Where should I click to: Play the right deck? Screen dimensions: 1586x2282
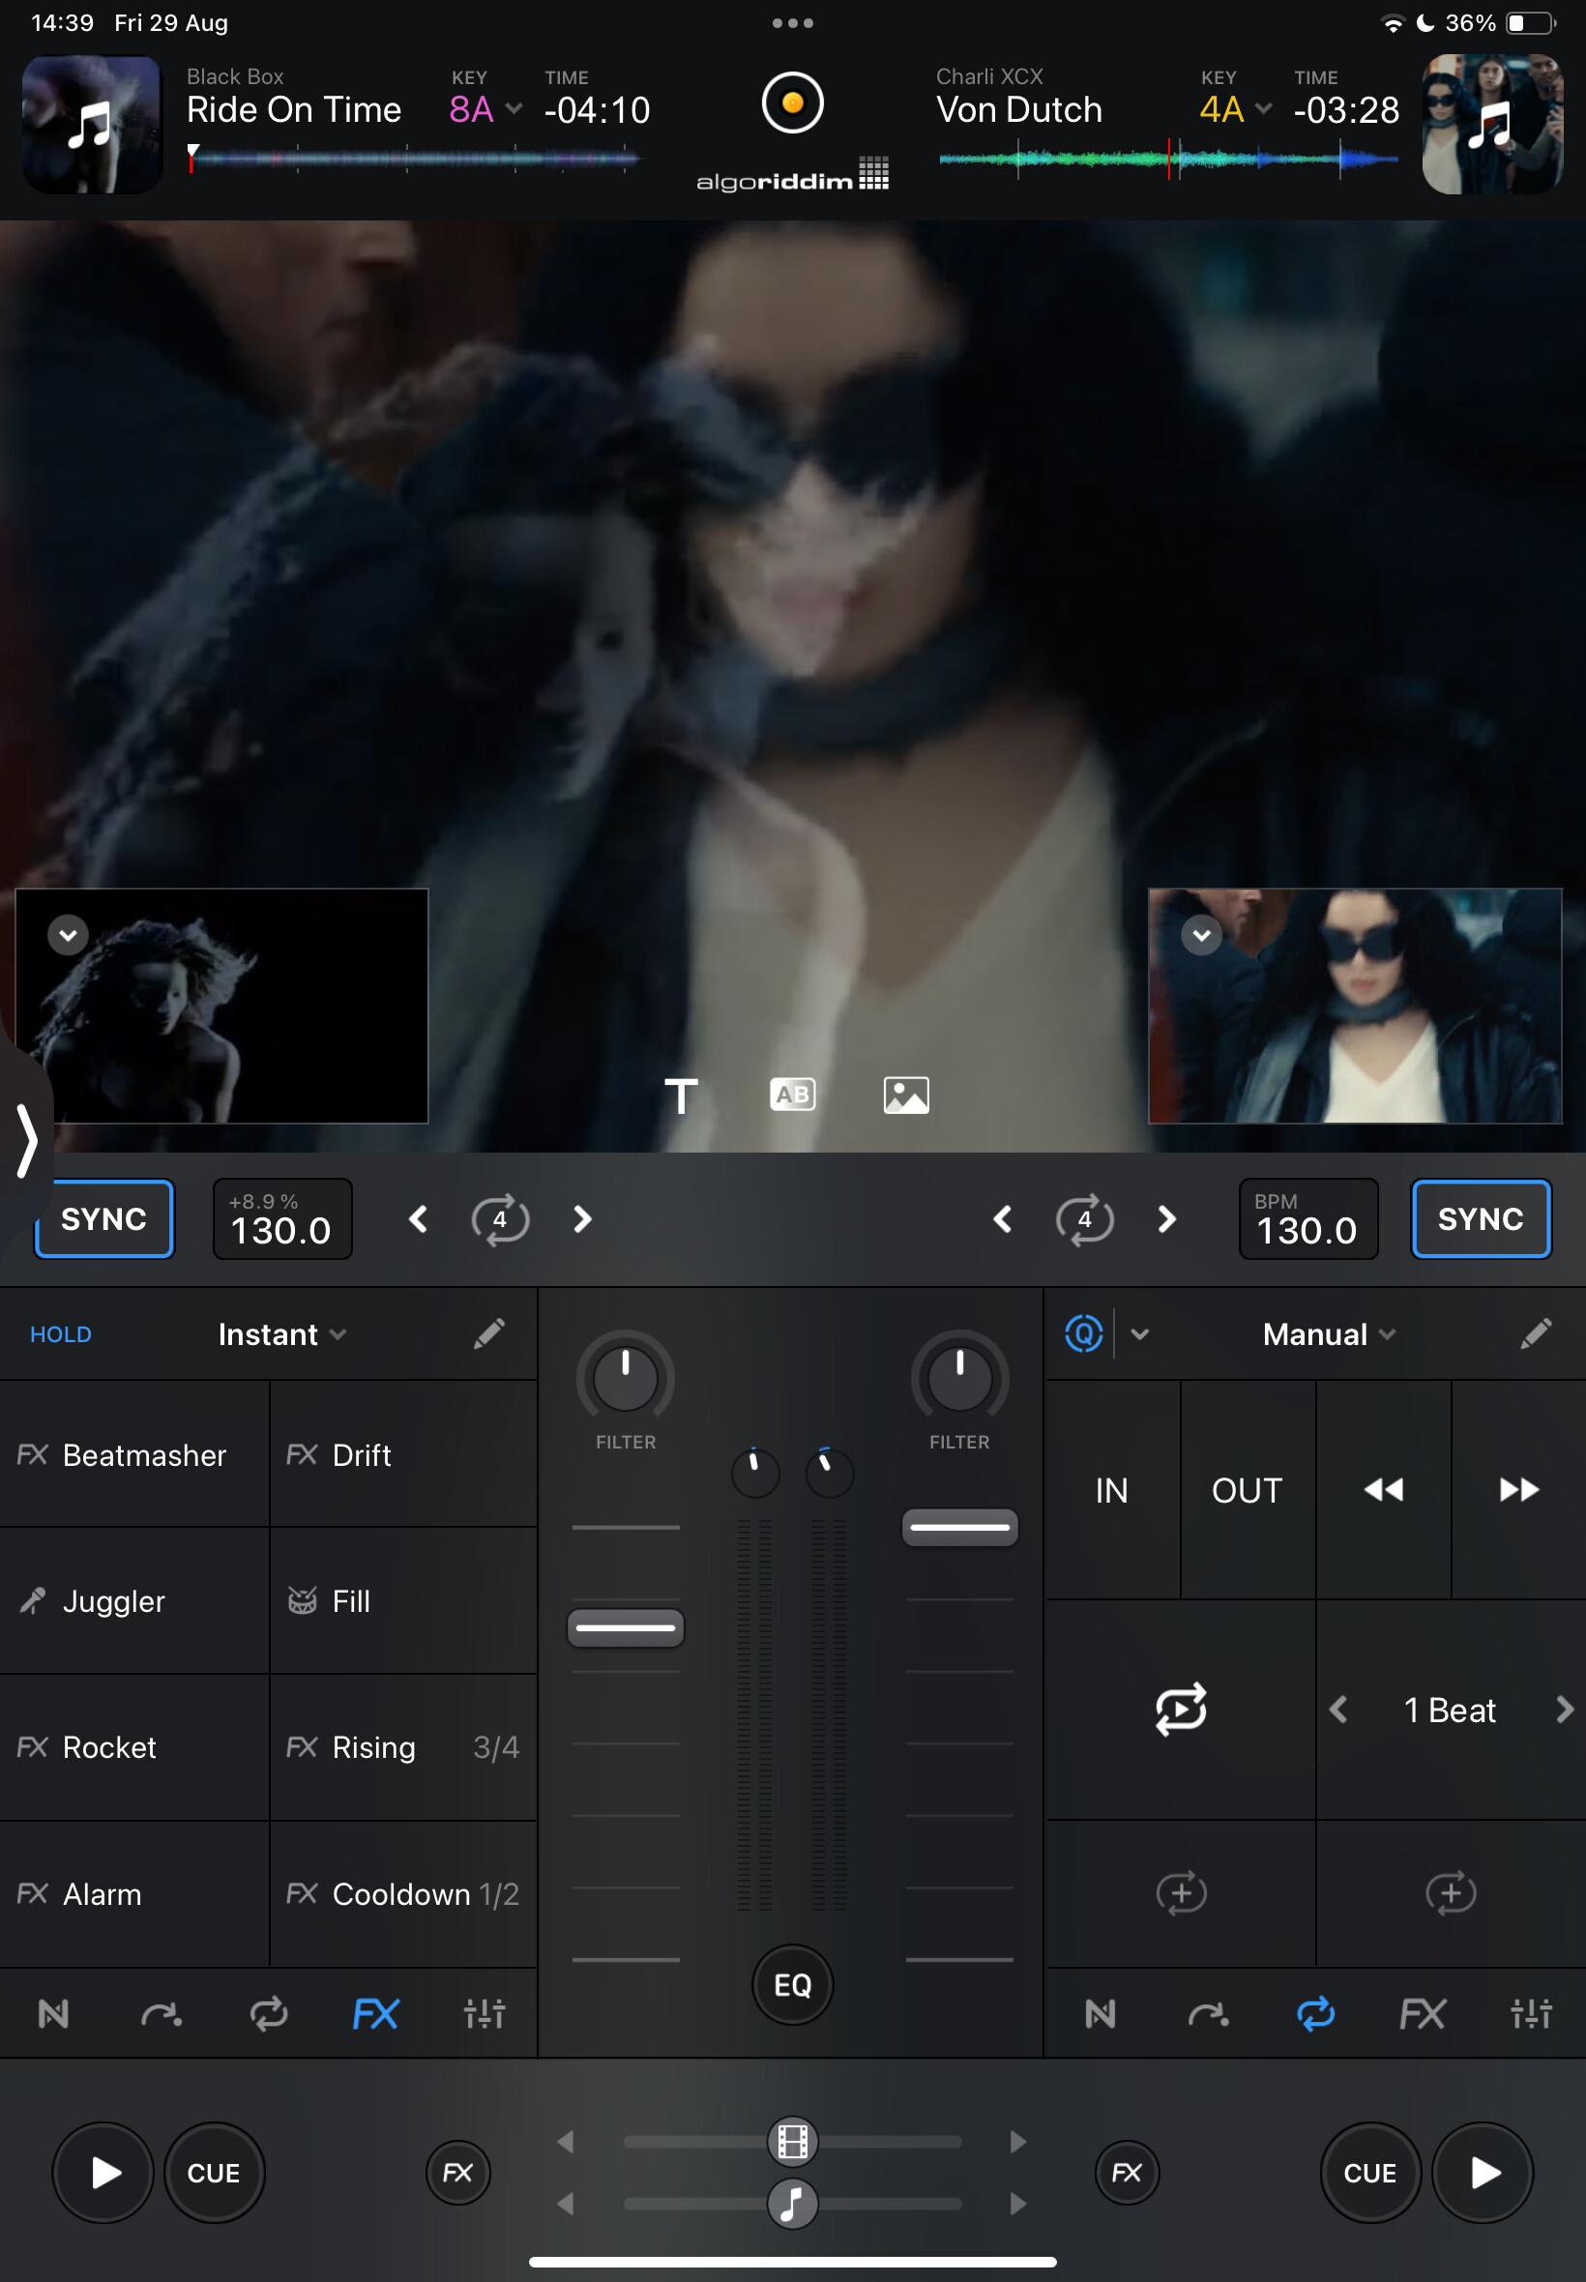pos(1482,2173)
